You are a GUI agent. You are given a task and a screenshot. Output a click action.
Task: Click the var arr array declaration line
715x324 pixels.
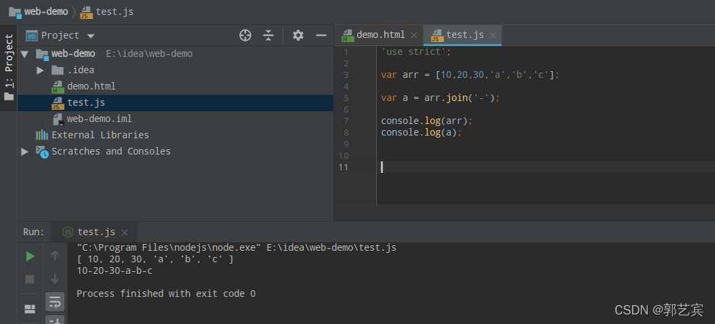(x=470, y=75)
